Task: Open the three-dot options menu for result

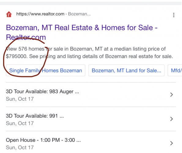Action: point(174,15)
